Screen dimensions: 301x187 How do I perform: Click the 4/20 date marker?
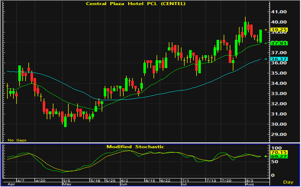[40, 181]
